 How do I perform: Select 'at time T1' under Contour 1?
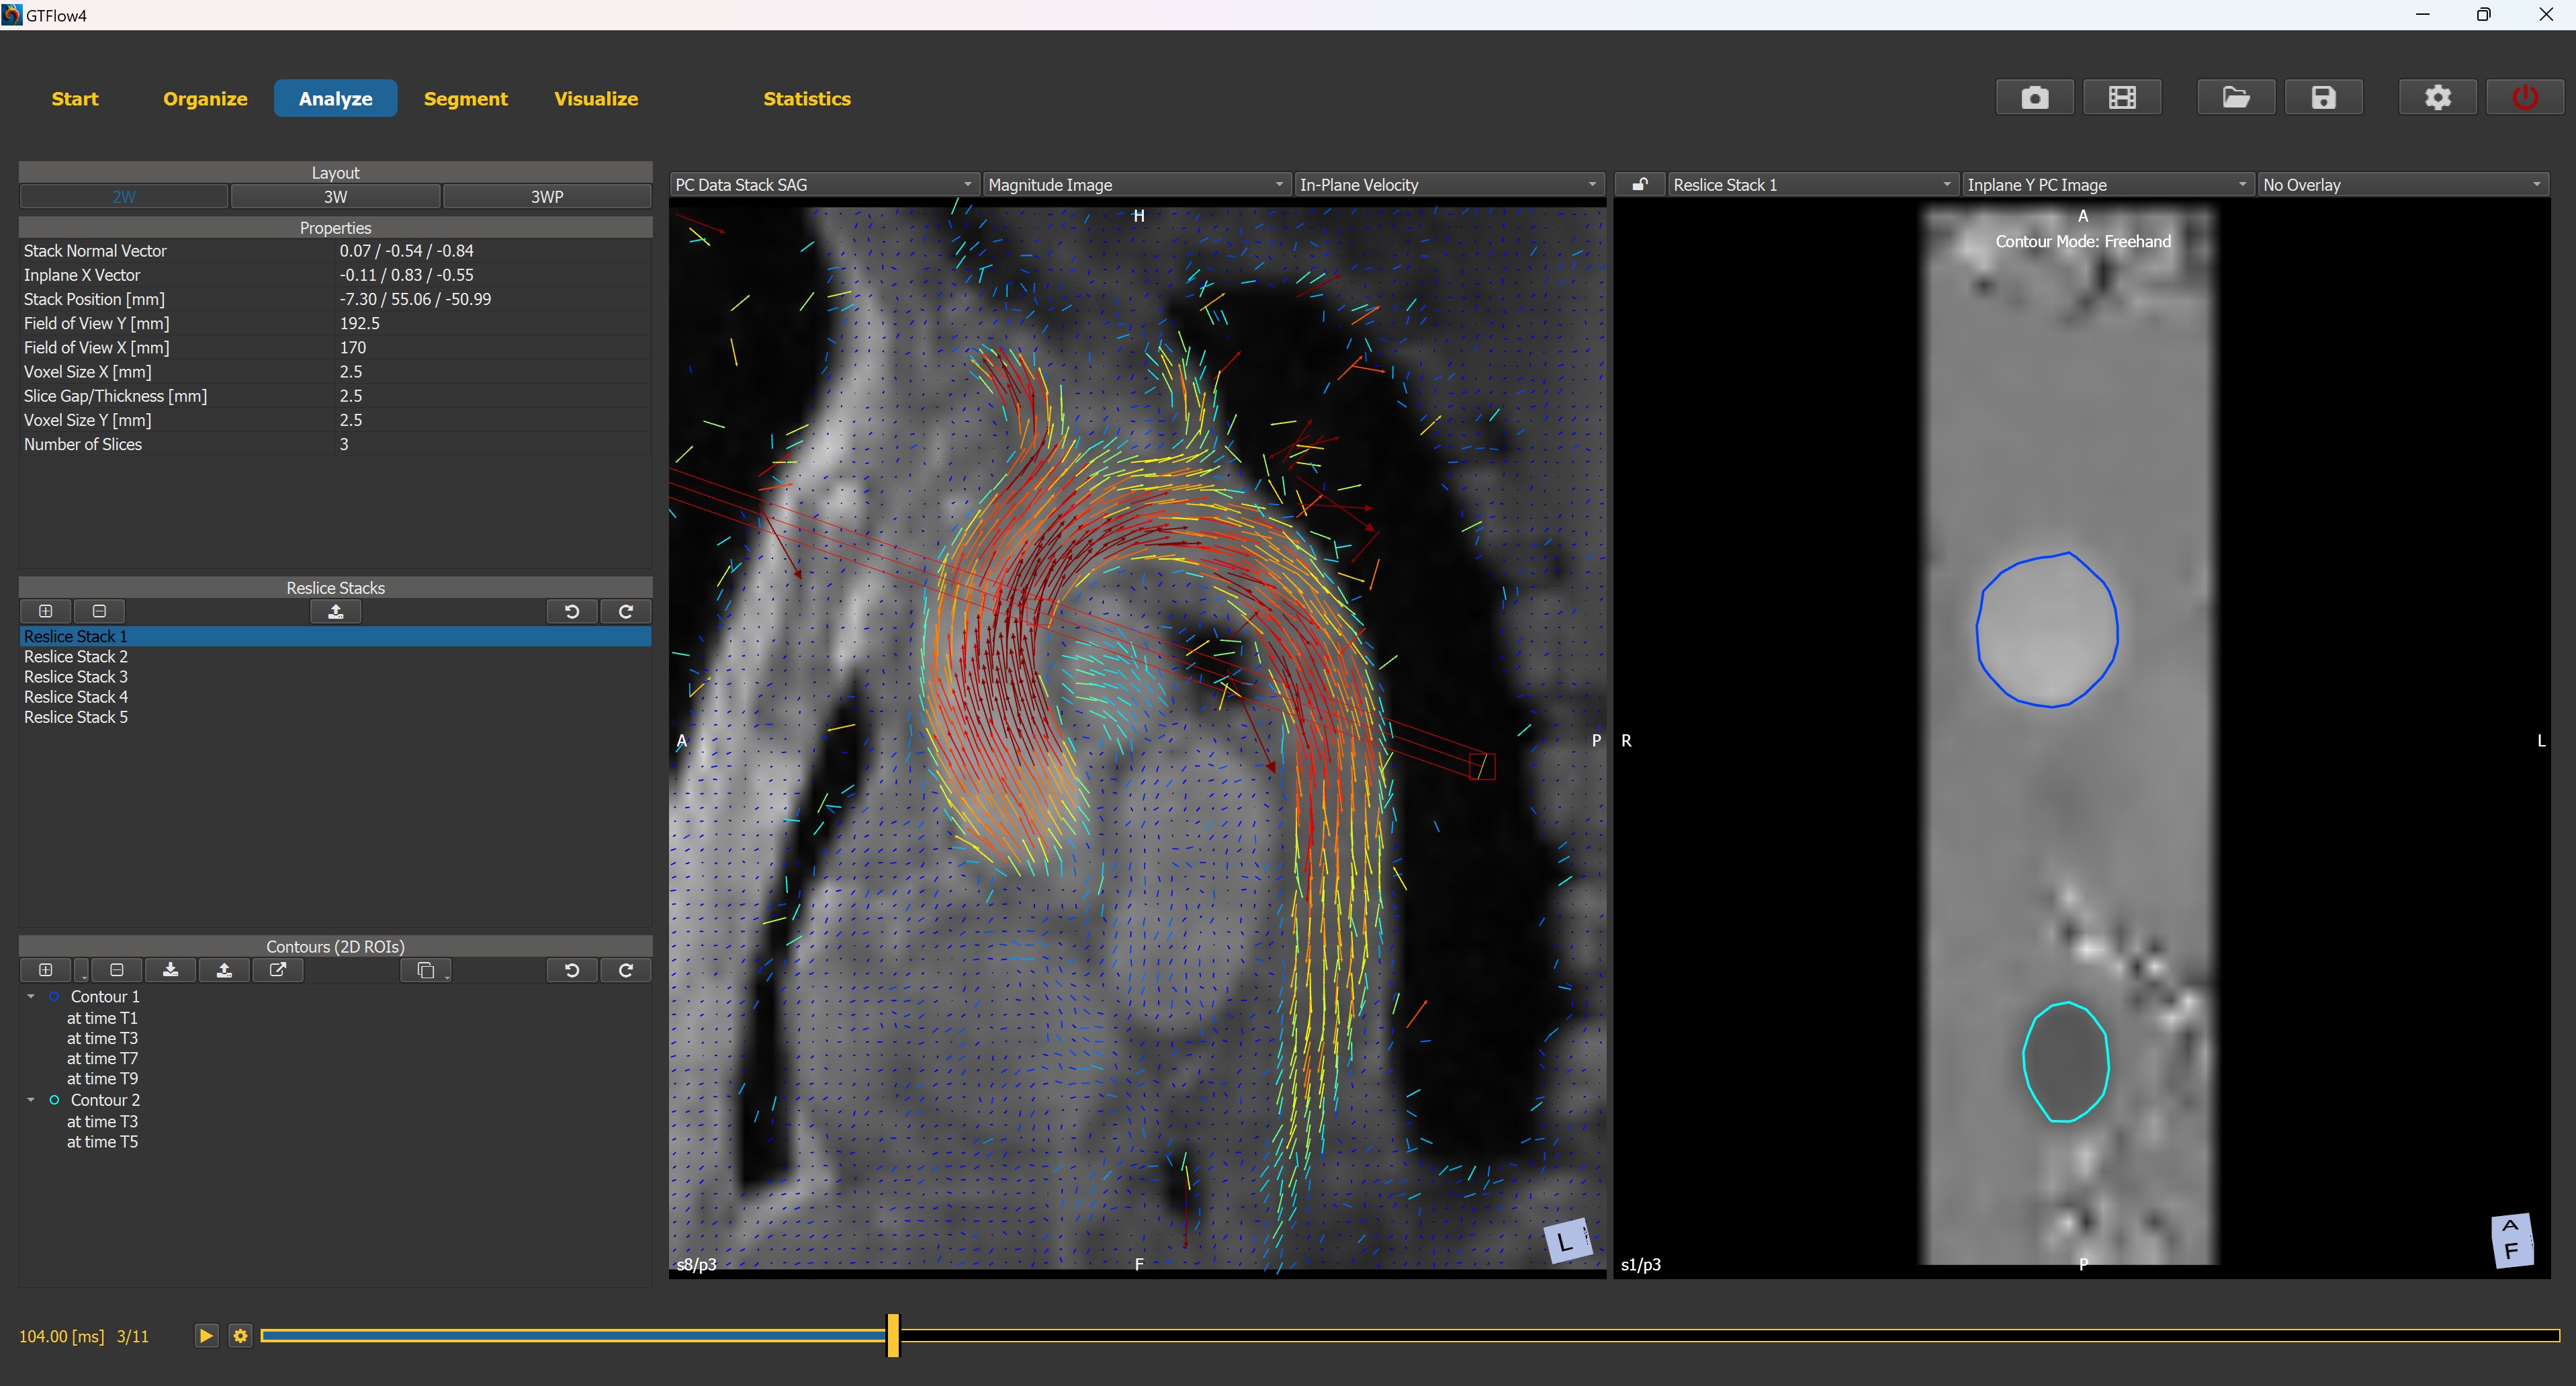click(102, 1018)
